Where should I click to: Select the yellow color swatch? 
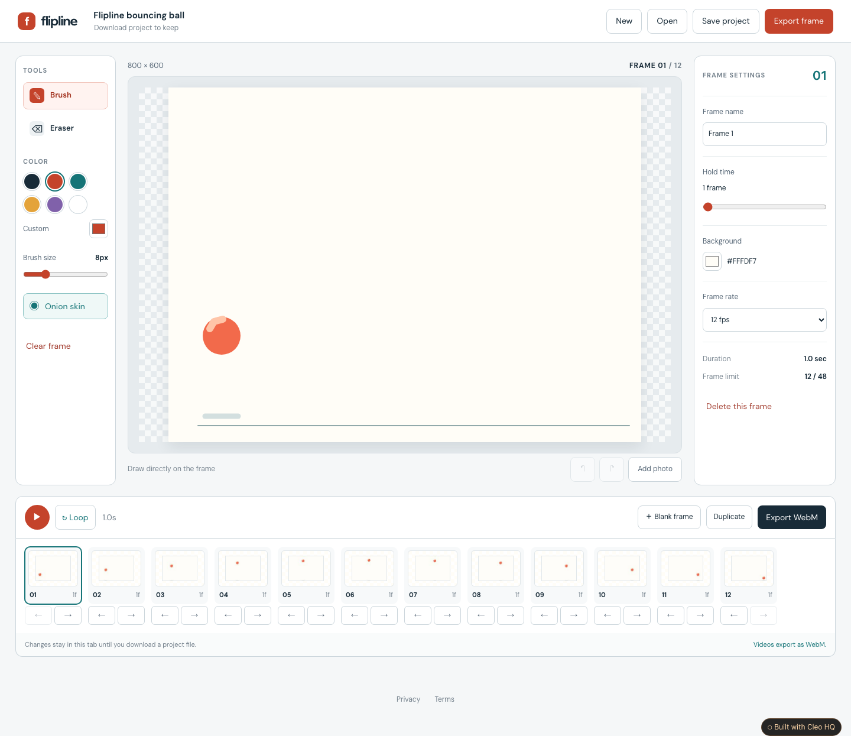(32, 205)
